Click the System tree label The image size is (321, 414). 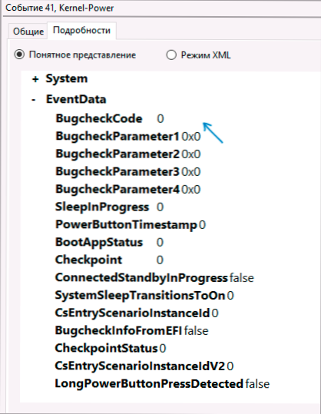[x=67, y=78]
